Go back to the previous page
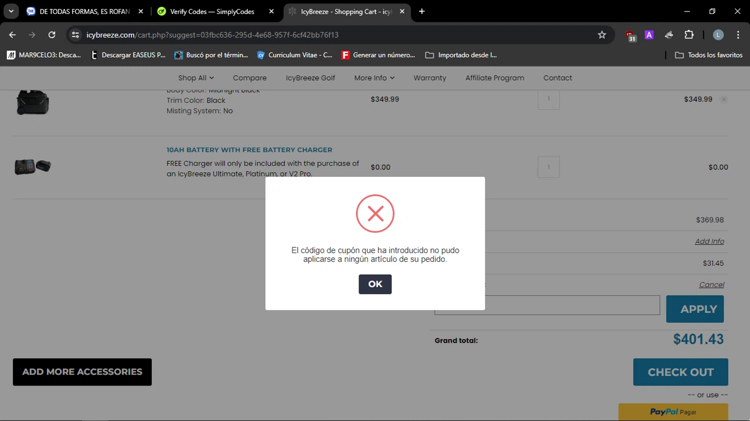This screenshot has height=421, width=750. point(12,35)
